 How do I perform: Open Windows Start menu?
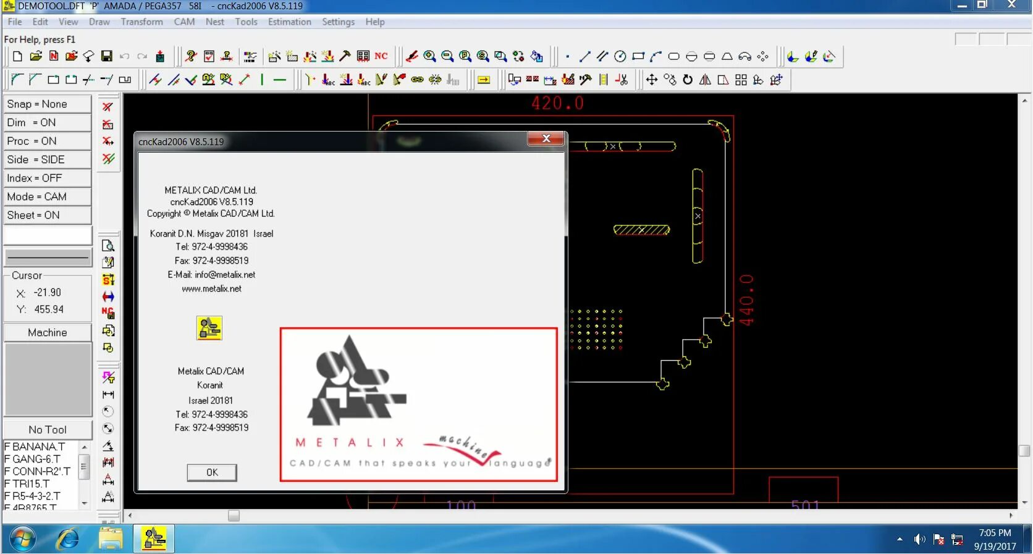[x=22, y=539]
